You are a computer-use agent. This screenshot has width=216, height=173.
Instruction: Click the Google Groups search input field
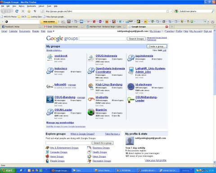103,39
